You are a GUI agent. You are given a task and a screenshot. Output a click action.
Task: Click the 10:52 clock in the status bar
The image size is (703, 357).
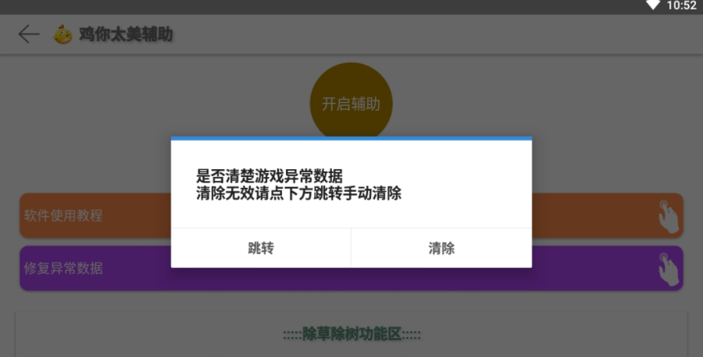pyautogui.click(x=680, y=5)
